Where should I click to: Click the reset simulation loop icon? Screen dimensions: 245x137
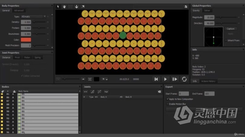(x=184, y=79)
